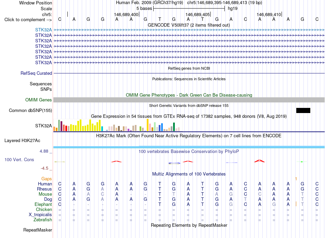Viewport: 325px width, 238px height.
Task: Open 'Short Genetic Variants from dbSNP release 155'
Action: (189, 106)
